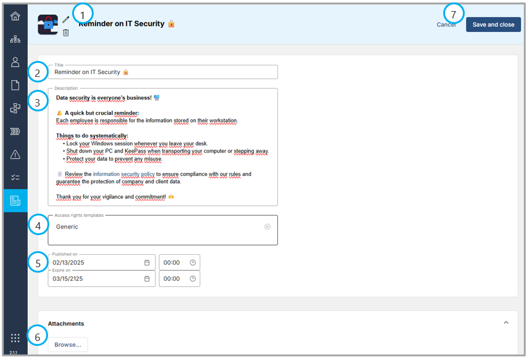This screenshot has height=357, width=527.
Task: Click the Save and close button
Action: (x=493, y=25)
